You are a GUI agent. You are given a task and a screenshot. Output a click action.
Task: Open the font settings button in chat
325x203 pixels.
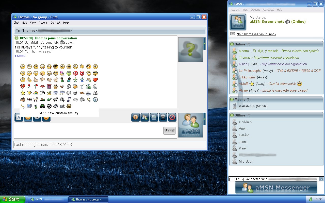tap(19, 118)
